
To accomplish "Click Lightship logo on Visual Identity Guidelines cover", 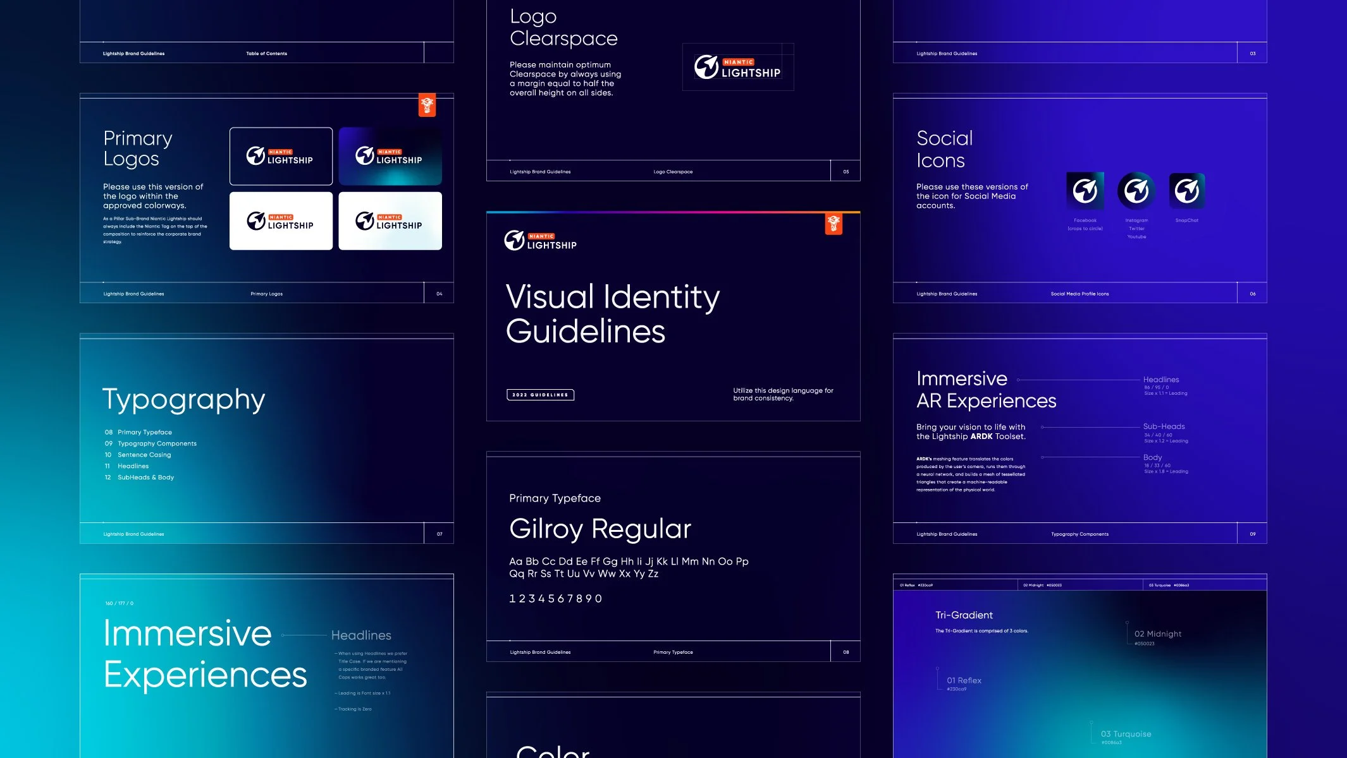I will tap(541, 241).
